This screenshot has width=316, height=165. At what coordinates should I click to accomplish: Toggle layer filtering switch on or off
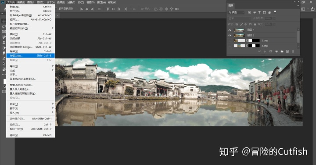pos(275,12)
